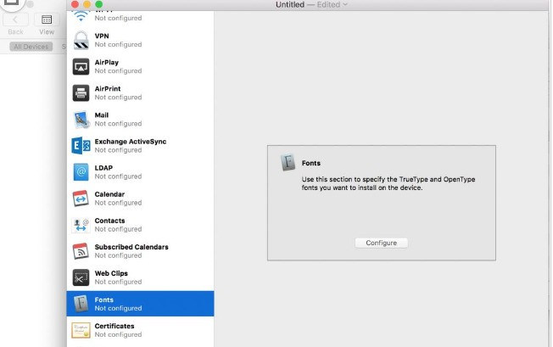Select the All Devices tab

tap(31, 47)
